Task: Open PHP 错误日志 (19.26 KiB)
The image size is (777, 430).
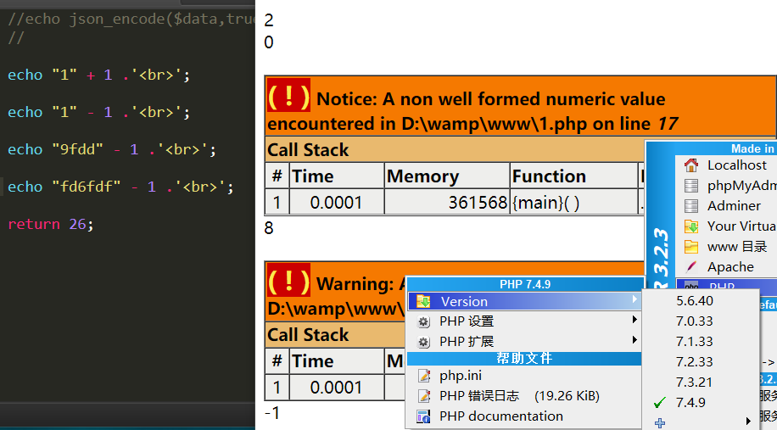Action: coord(524,396)
